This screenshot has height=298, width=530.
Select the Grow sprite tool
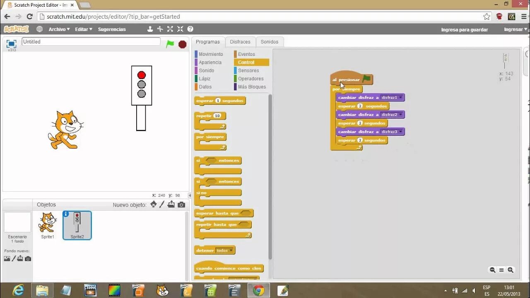(x=170, y=29)
